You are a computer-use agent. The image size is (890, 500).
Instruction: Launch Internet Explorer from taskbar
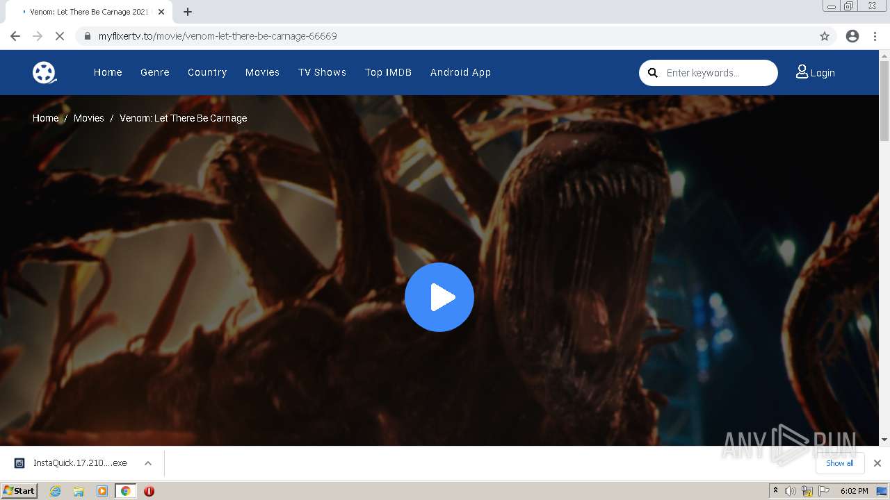55,491
